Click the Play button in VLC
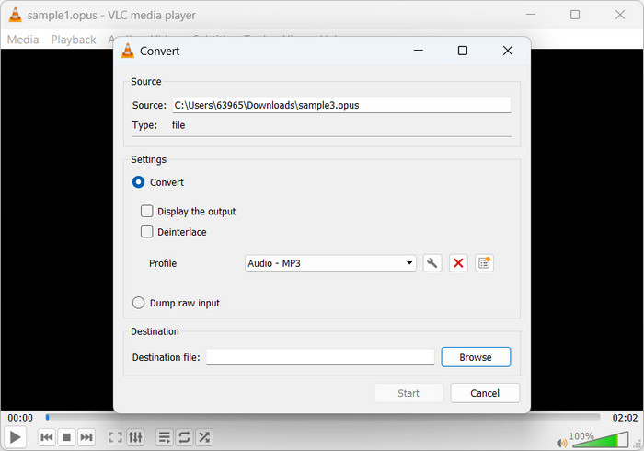The height and width of the screenshot is (451, 644). point(16,437)
